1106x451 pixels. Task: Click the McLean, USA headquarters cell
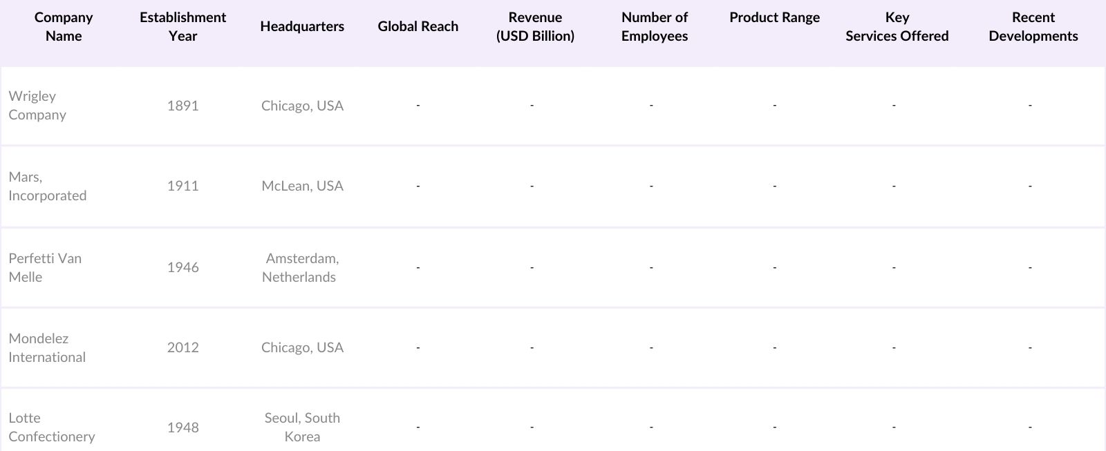pyautogui.click(x=302, y=186)
